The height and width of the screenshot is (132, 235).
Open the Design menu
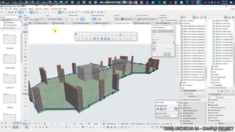click(16, 9)
